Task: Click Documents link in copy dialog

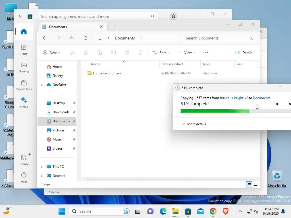Action: [x=261, y=98]
